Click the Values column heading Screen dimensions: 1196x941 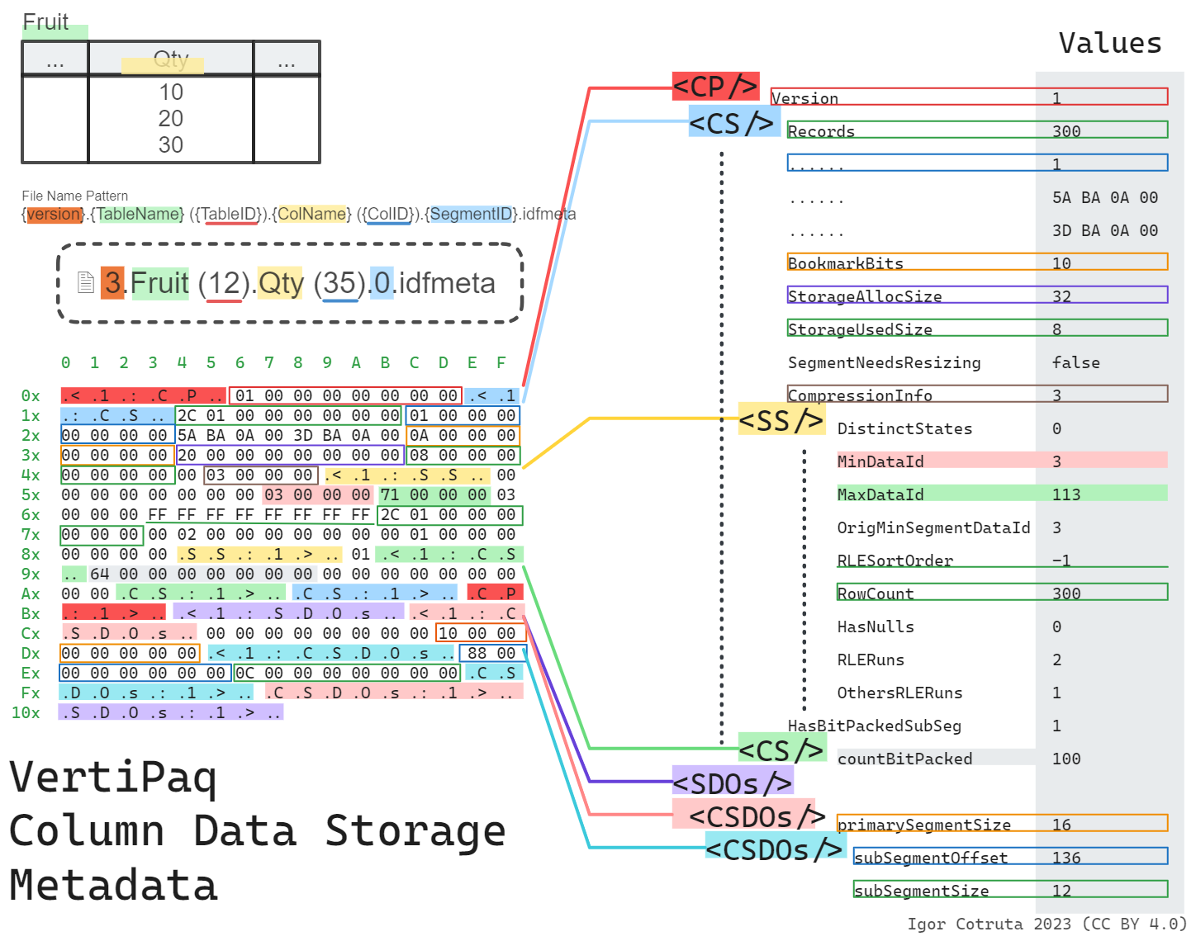[x=1110, y=43]
